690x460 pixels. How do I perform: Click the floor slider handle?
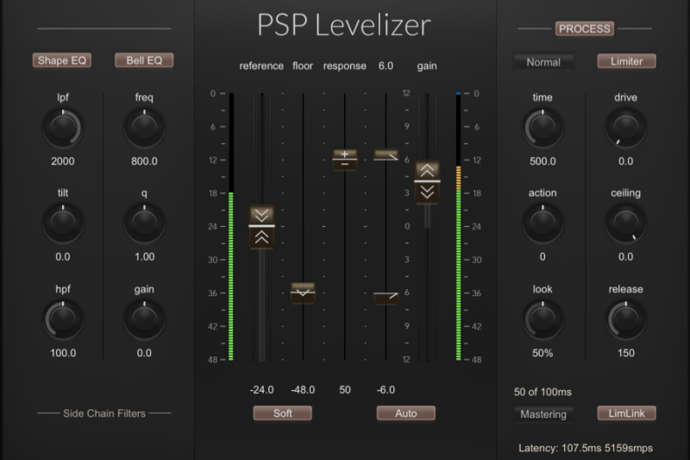pyautogui.click(x=303, y=293)
